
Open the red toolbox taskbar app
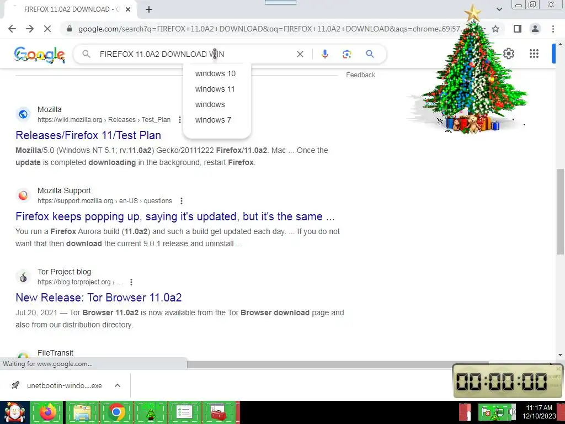(x=218, y=412)
